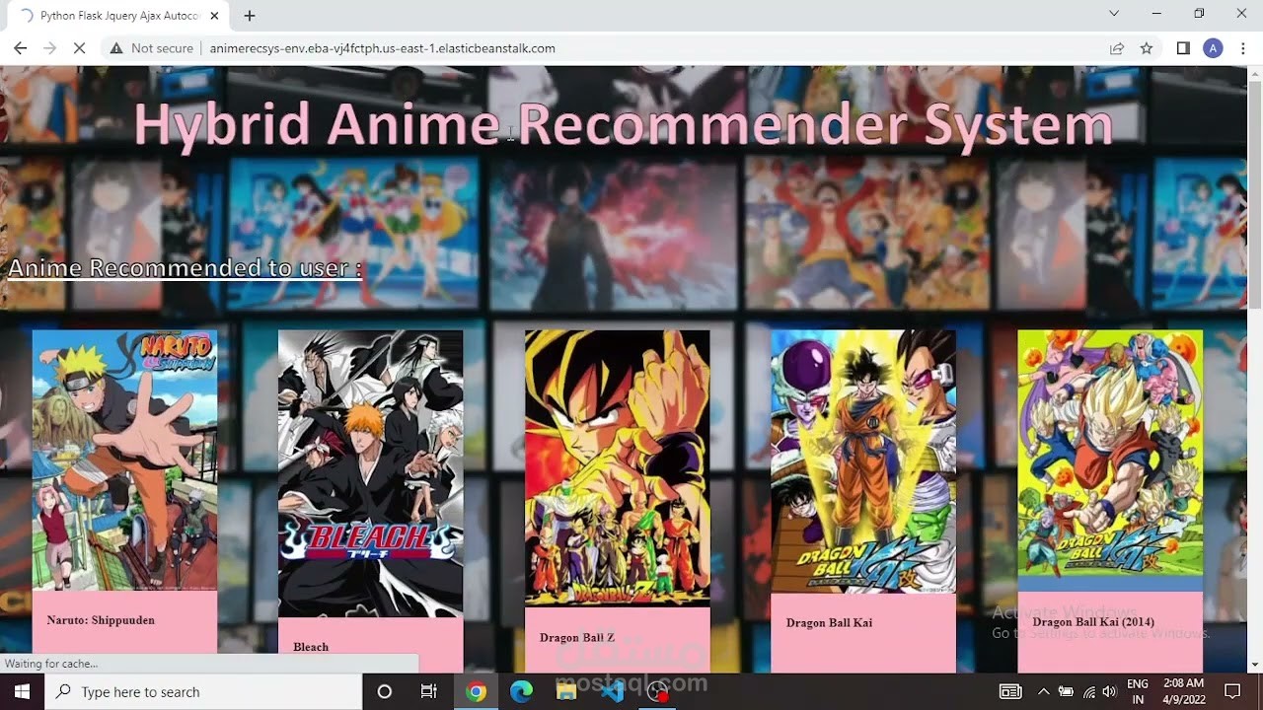The height and width of the screenshot is (710, 1263).
Task: Show hidden system tray icons
Action: 1043,691
